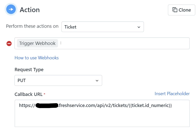The height and width of the screenshot is (132, 196).
Task: Click the blue Action arrow icon
Action: click(11, 9)
